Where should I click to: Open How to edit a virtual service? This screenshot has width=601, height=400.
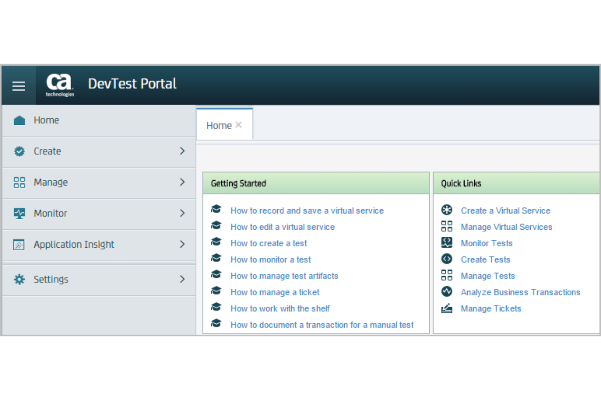(283, 227)
